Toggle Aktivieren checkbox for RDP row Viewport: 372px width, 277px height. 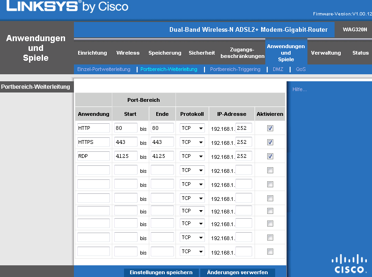[270, 156]
